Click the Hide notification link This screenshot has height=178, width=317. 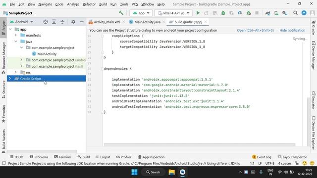click(x=292, y=30)
